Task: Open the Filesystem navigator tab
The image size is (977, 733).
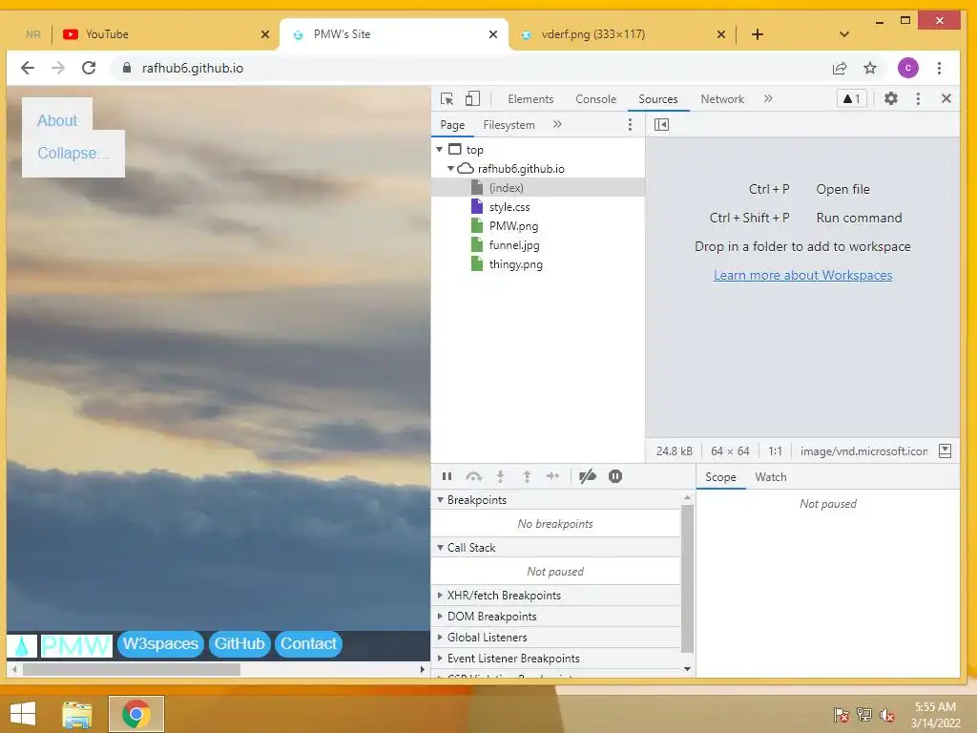Action: [509, 125]
